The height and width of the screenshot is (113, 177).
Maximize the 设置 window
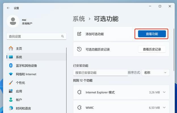pos(160,6)
